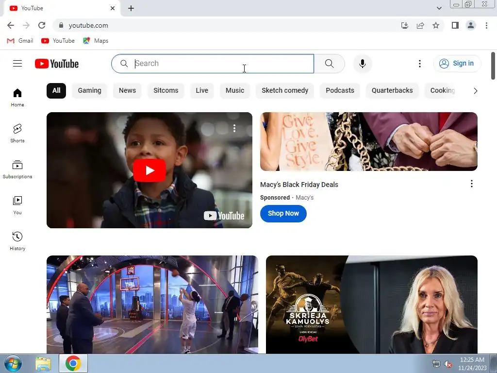Click the network tray icon
Image resolution: width=497 pixels, height=373 pixels.
pos(436,364)
